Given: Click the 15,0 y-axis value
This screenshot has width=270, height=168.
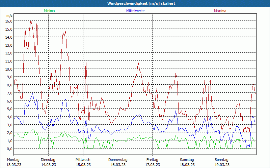Looking at the screenshot, I should click(x=9, y=29).
